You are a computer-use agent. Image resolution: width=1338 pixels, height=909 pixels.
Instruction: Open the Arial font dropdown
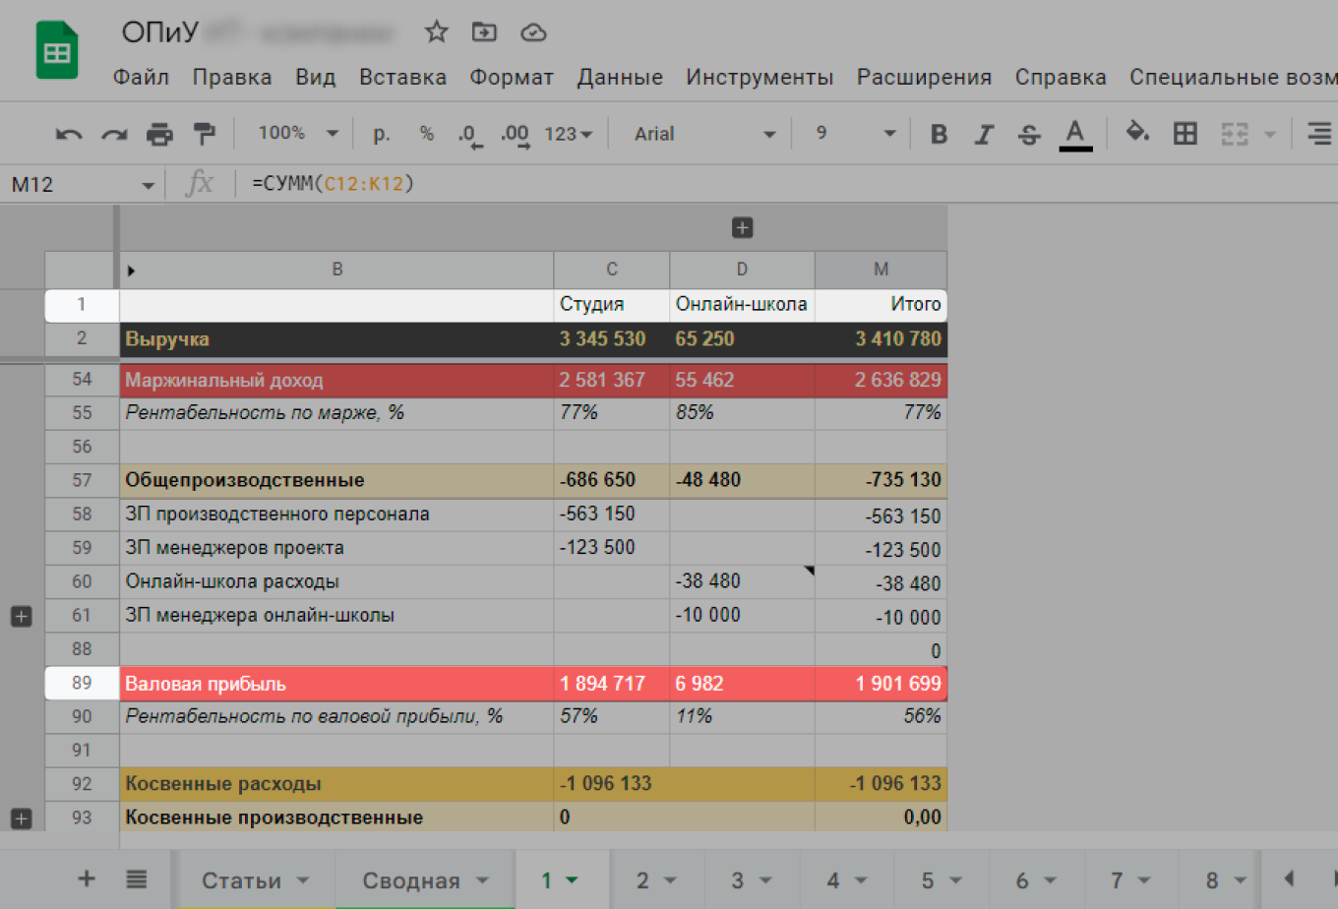click(x=704, y=134)
